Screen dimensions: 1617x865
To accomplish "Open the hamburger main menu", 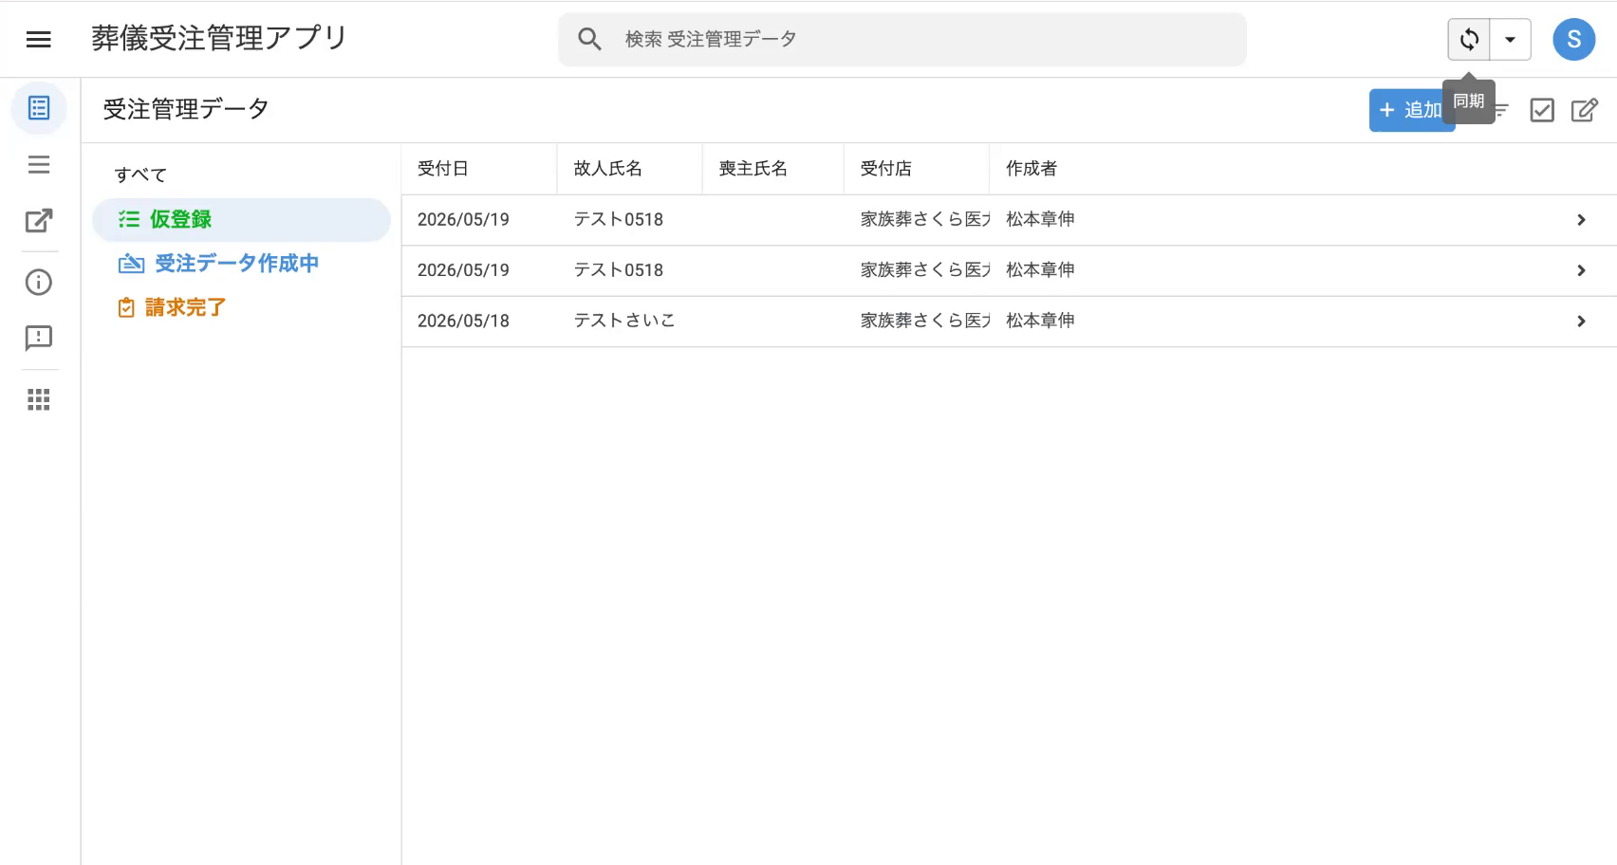I will click(x=38, y=39).
